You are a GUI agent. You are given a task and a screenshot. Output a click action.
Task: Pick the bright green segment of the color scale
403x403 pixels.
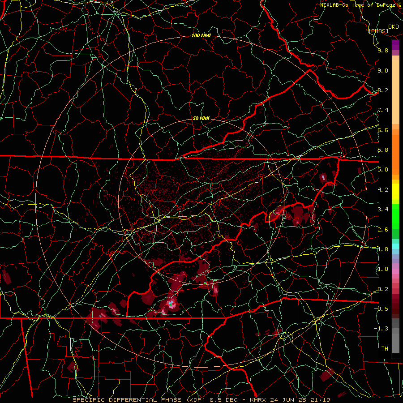click(x=395, y=216)
